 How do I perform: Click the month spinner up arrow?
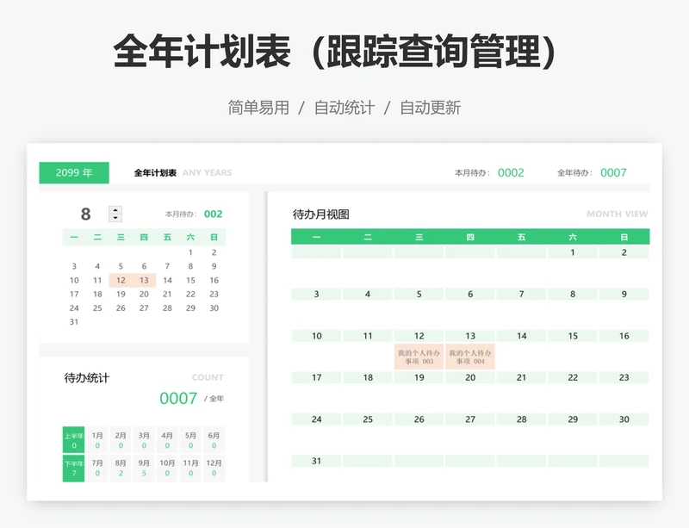pos(115,210)
